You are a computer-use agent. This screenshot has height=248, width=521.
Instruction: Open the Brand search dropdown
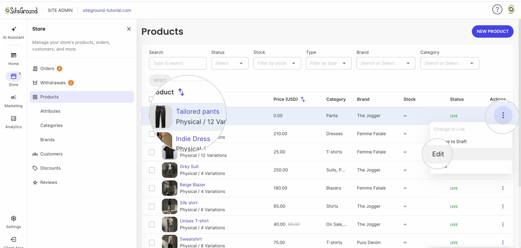386,63
